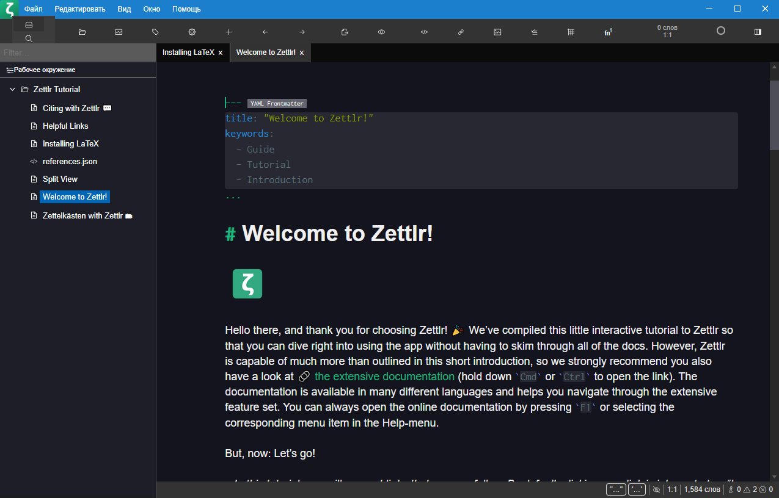The image size is (779, 498).
Task: Open Citing with Zettlr file
Action: pos(71,108)
